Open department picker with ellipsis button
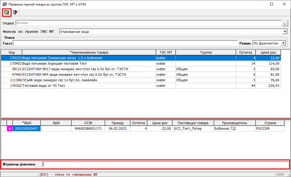 coord(285,23)
